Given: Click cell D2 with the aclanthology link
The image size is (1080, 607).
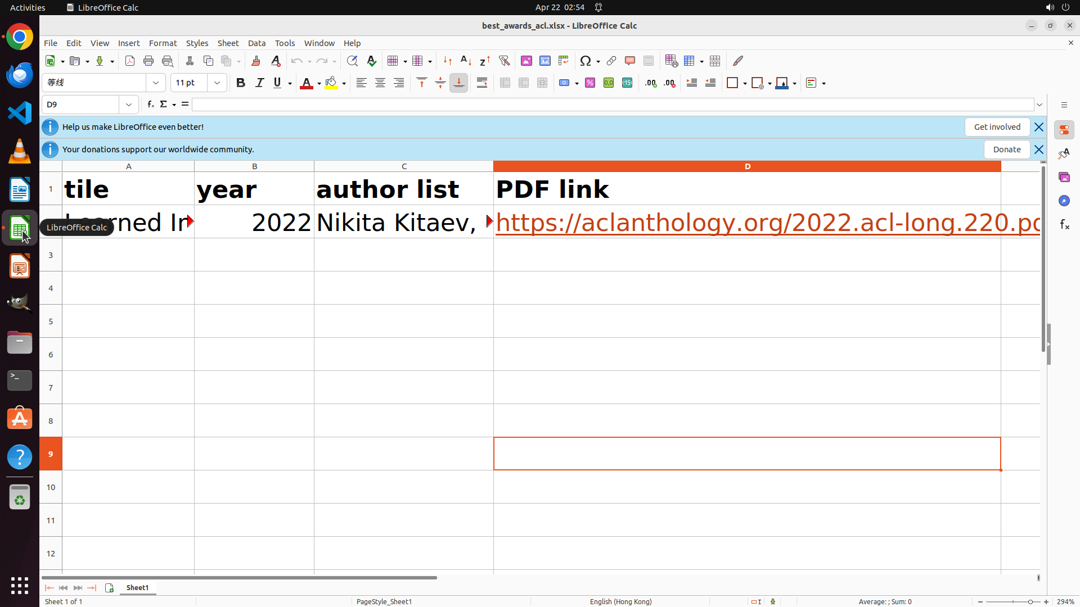Looking at the screenshot, I should [x=746, y=222].
